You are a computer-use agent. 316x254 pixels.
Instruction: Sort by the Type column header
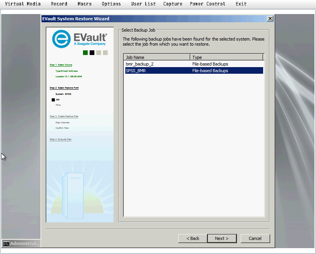[x=227, y=57]
